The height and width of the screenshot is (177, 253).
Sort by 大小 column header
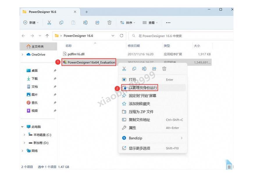click(197, 46)
